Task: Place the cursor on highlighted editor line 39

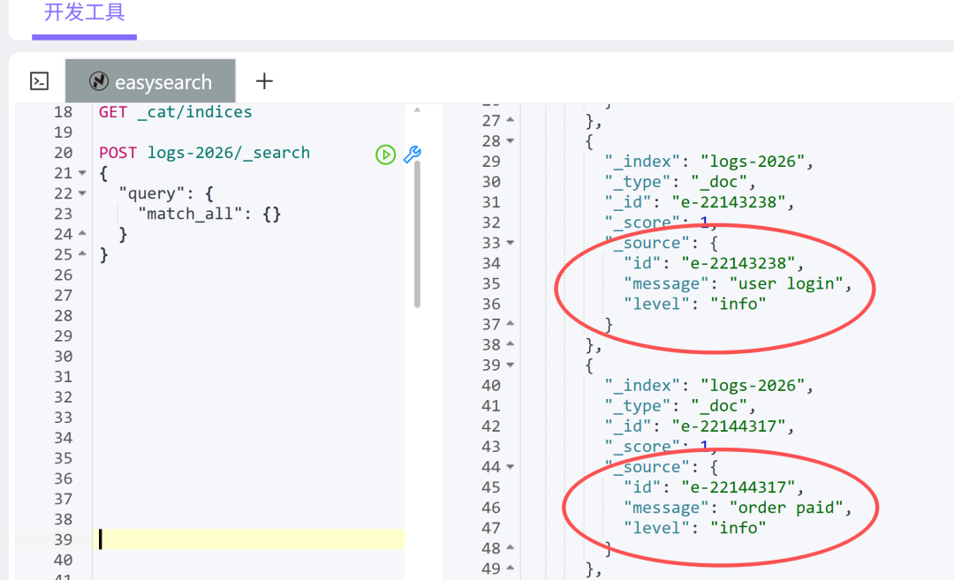Action: click(x=249, y=539)
